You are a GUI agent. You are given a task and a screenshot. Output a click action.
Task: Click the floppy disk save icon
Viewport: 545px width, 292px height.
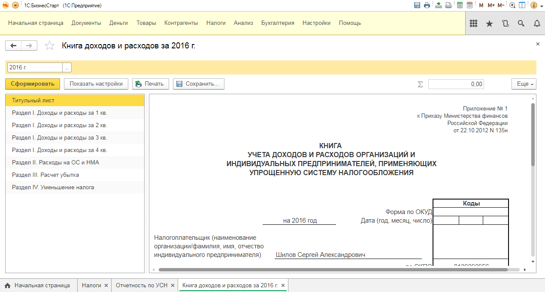(x=417, y=5)
